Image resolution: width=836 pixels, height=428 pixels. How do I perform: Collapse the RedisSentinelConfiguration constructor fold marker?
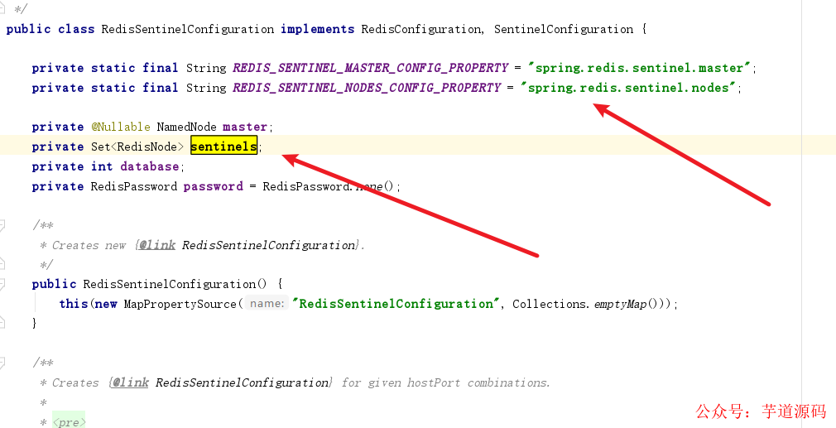tap(3, 284)
